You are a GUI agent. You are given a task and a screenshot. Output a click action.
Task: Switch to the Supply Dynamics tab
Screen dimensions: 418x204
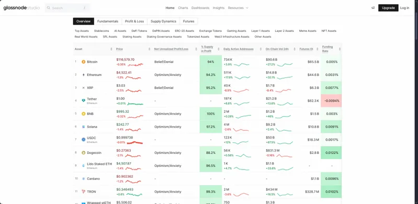click(163, 21)
